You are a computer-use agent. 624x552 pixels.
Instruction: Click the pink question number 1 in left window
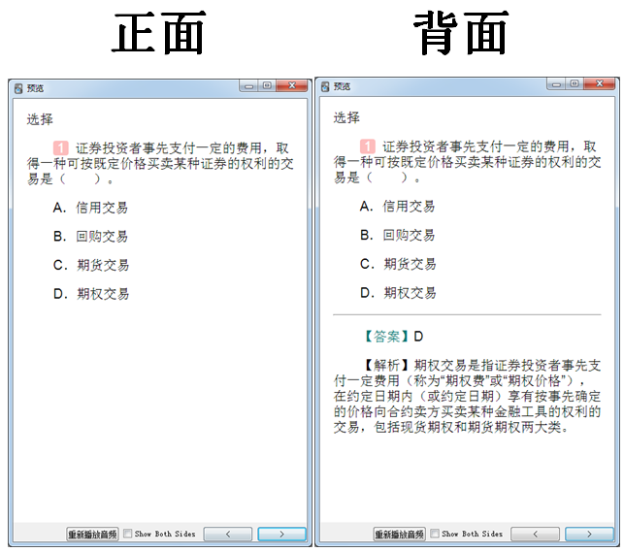click(61, 147)
